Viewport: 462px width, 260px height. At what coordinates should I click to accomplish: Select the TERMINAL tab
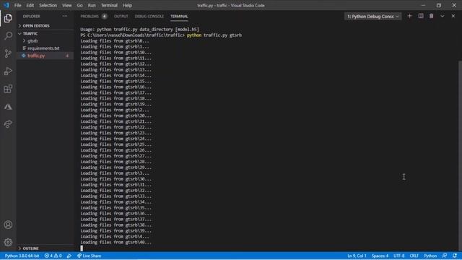(179, 17)
